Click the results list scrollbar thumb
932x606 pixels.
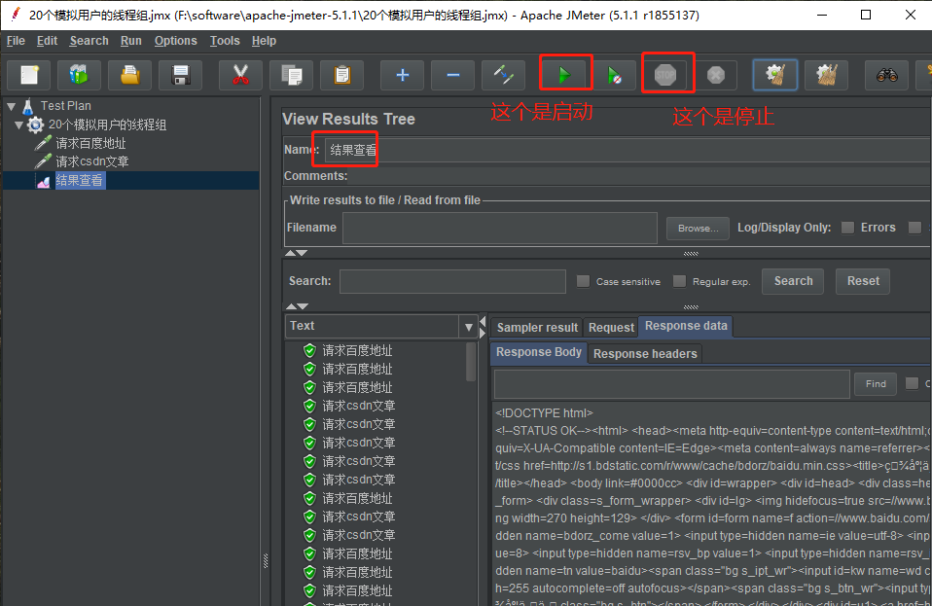click(471, 362)
